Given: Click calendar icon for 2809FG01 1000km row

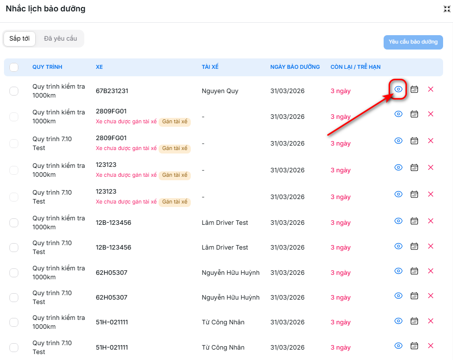Looking at the screenshot, I should 414,114.
